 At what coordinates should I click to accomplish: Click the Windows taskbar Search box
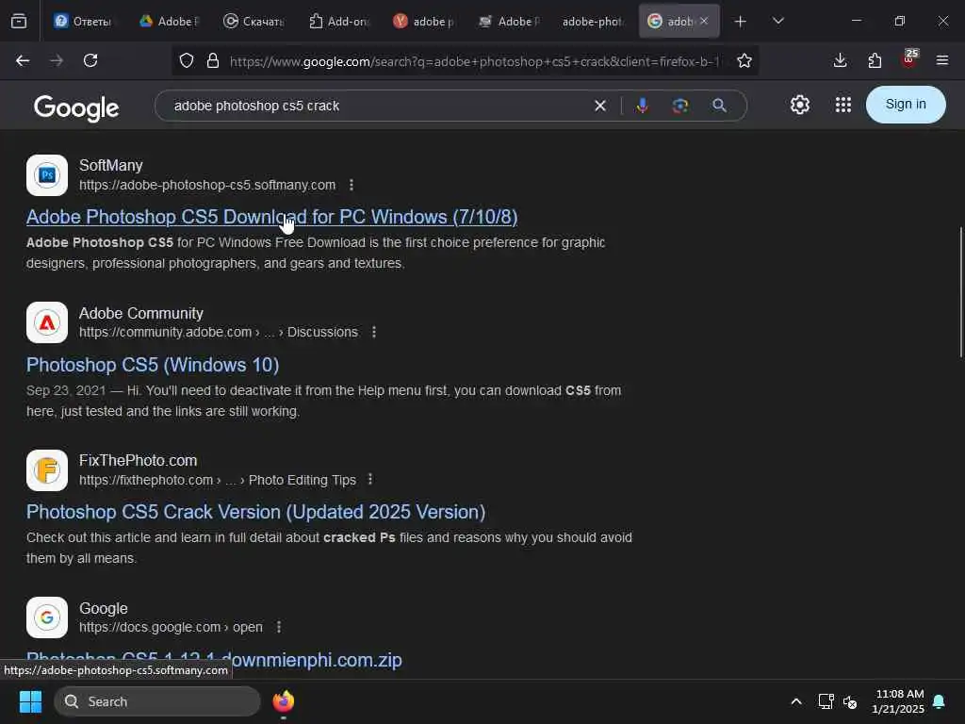(x=157, y=701)
